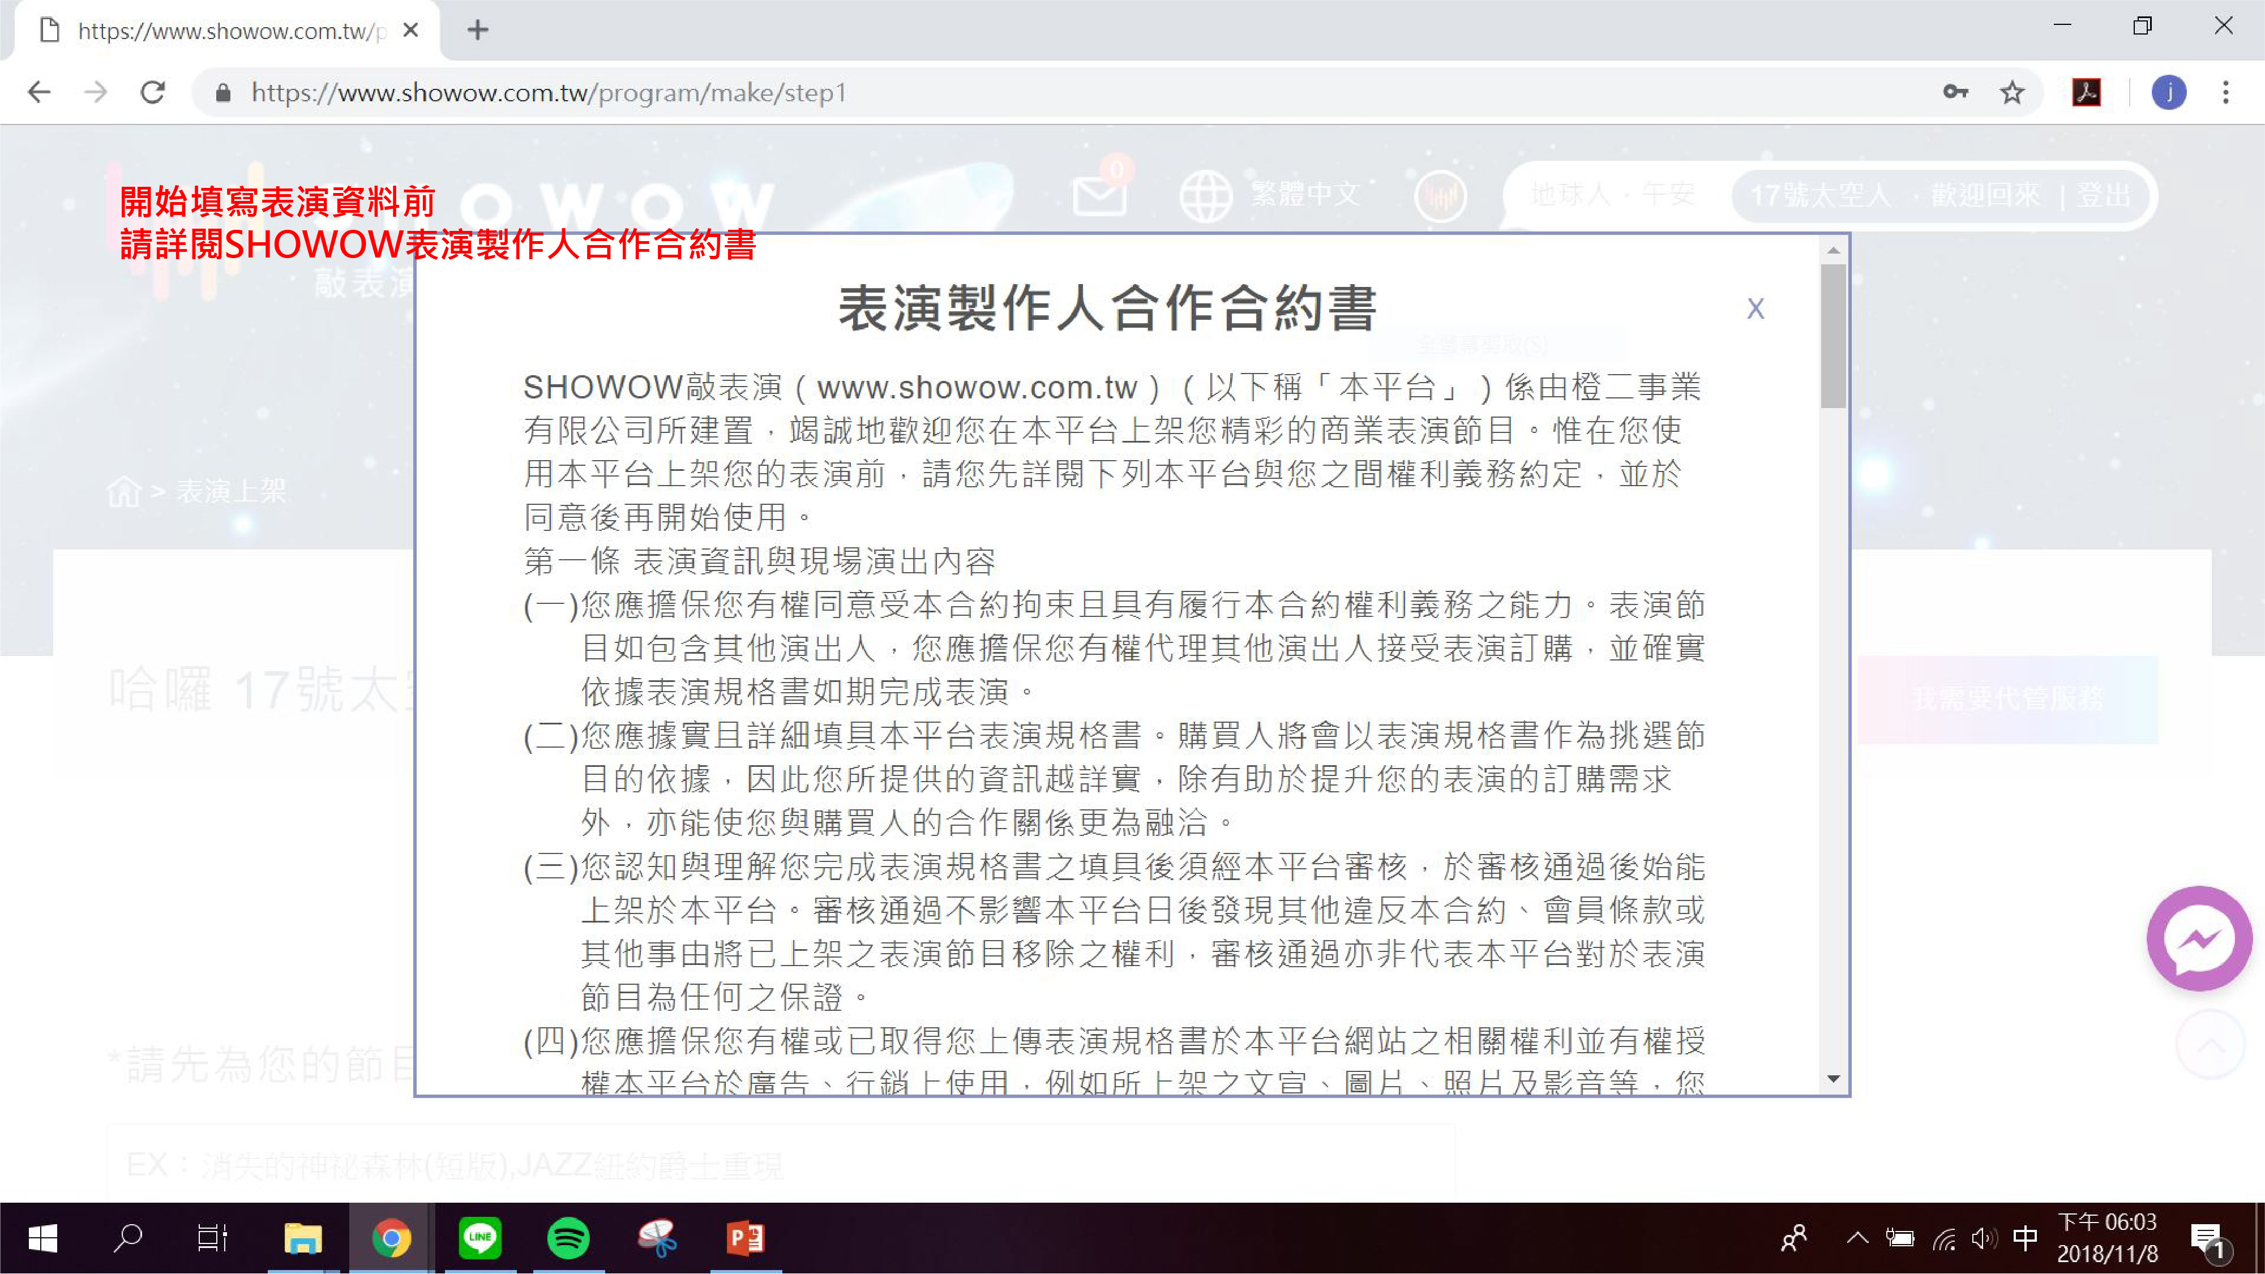Click the dialog scrollbar down arrow

coord(1833,1079)
